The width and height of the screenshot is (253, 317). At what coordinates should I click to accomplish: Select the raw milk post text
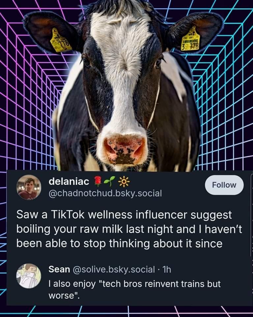128,229
